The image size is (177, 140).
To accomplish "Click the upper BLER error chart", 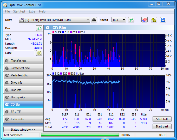I will pos(109,51).
